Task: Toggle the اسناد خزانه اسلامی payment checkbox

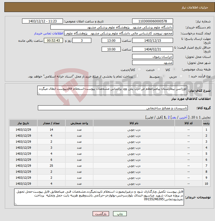Action: coord(137,76)
